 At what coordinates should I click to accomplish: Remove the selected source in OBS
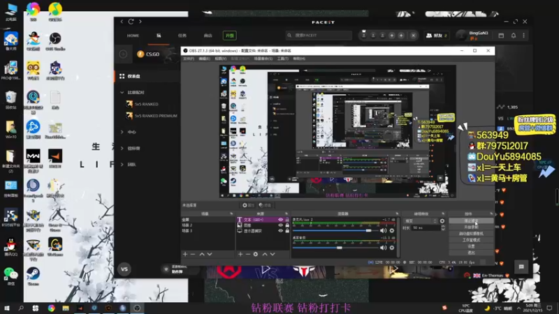pos(248,254)
